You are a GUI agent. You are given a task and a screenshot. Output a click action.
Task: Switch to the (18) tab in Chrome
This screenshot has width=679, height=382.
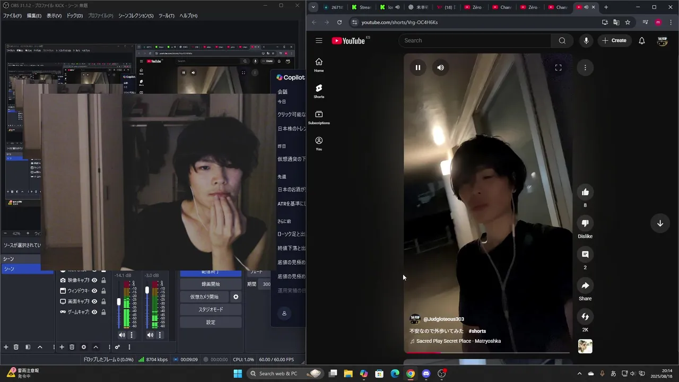447,7
